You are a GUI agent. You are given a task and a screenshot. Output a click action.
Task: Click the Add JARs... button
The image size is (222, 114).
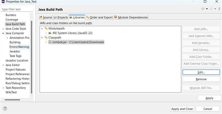(201, 29)
